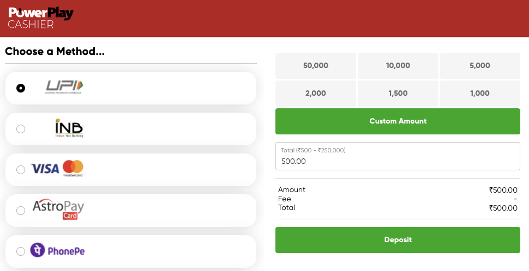Viewport: 529px width, 271px height.
Task: Choose the 50,000 preset amount
Action: [316, 66]
